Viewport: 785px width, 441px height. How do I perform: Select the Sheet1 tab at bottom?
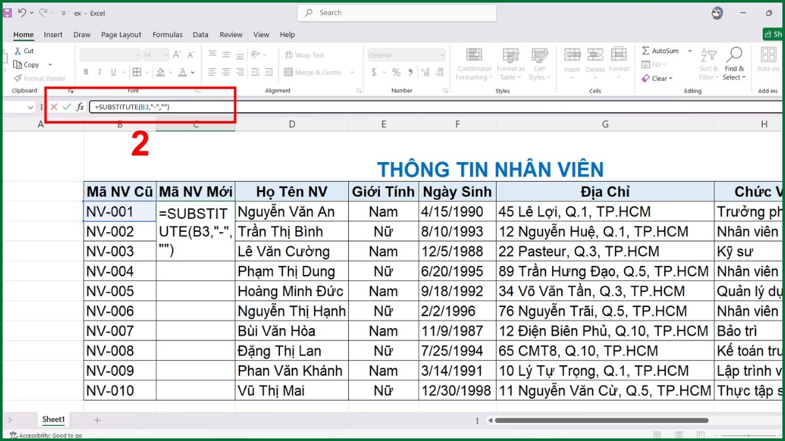coord(53,419)
